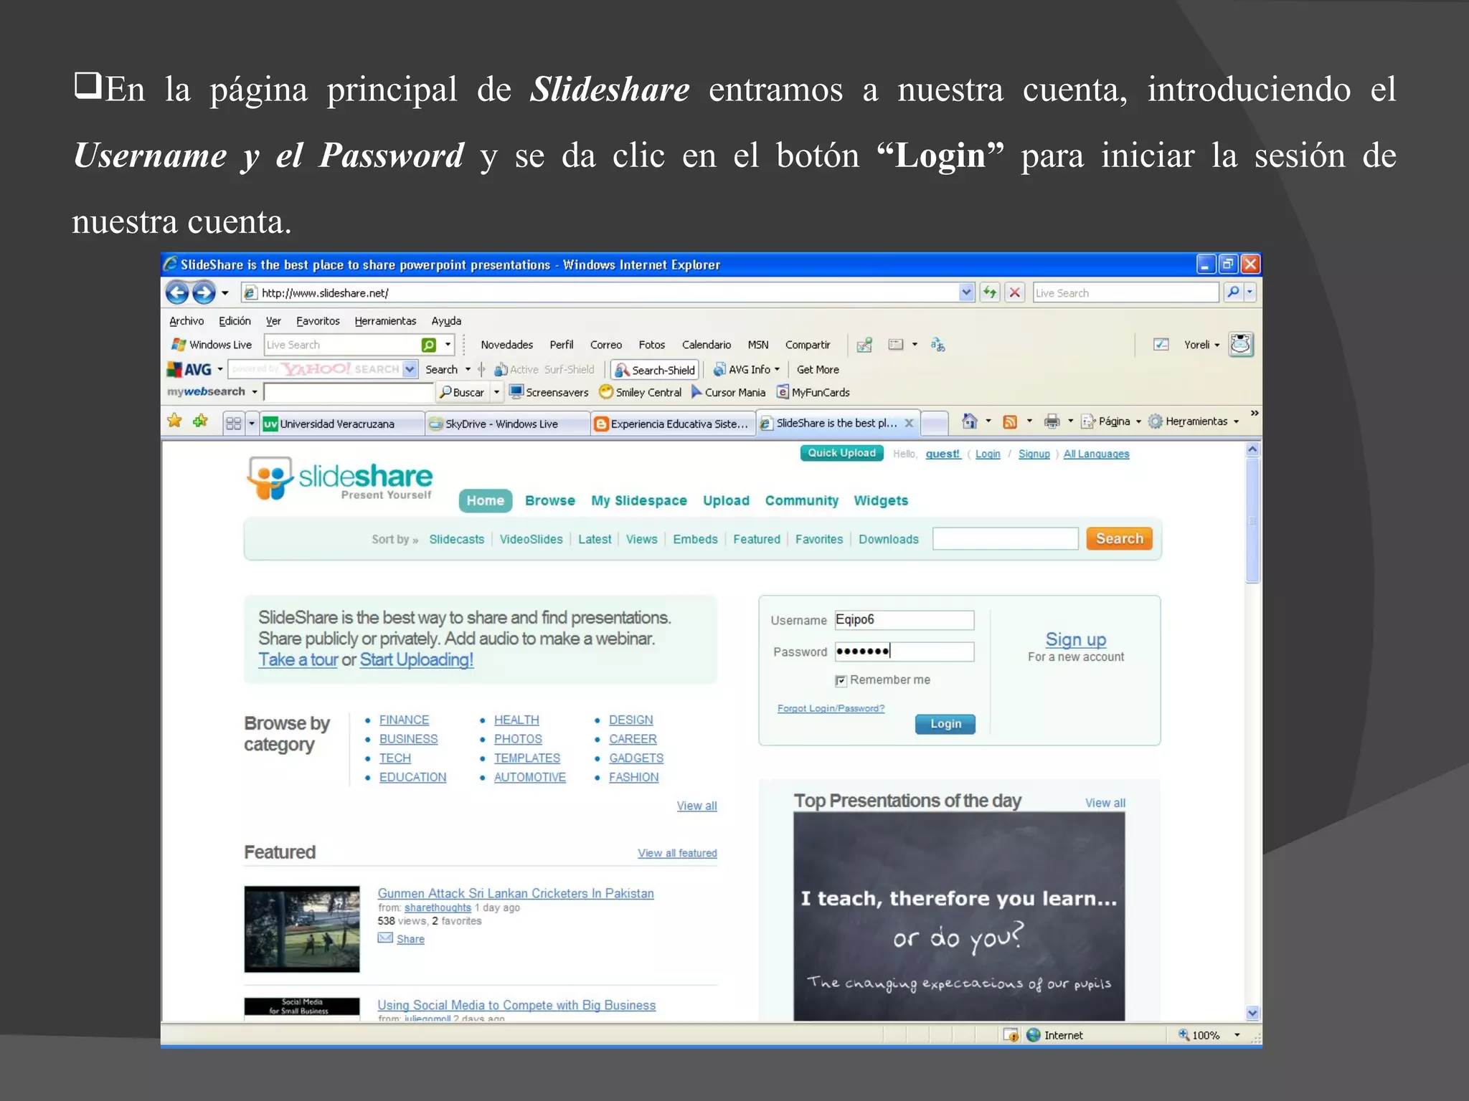Switch to the Universidad Veracruzana tab
1469x1101 pixels.
click(x=341, y=424)
